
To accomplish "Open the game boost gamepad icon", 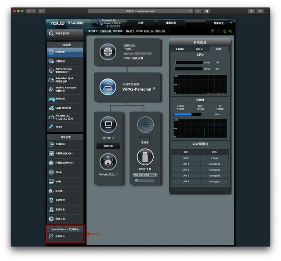I will point(52,99).
